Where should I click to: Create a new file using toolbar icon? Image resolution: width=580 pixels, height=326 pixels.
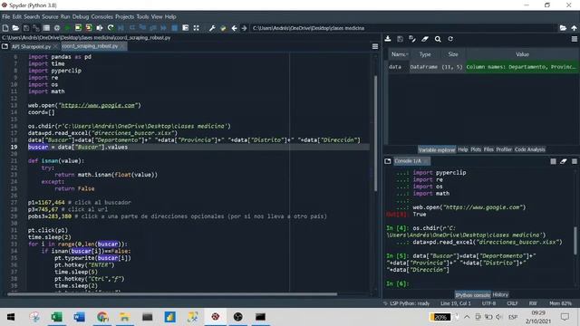pos(5,28)
